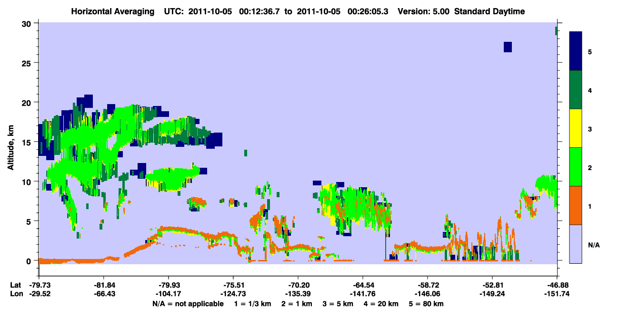This screenshot has height=317, width=619.
Task: Click the start time '00:12:36.7'
Action: pyautogui.click(x=259, y=11)
